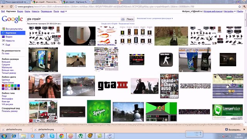The image size is (247, 139).
Task: Open the Grand Theft Auto IV cover thumbnail
Action: 169,86
